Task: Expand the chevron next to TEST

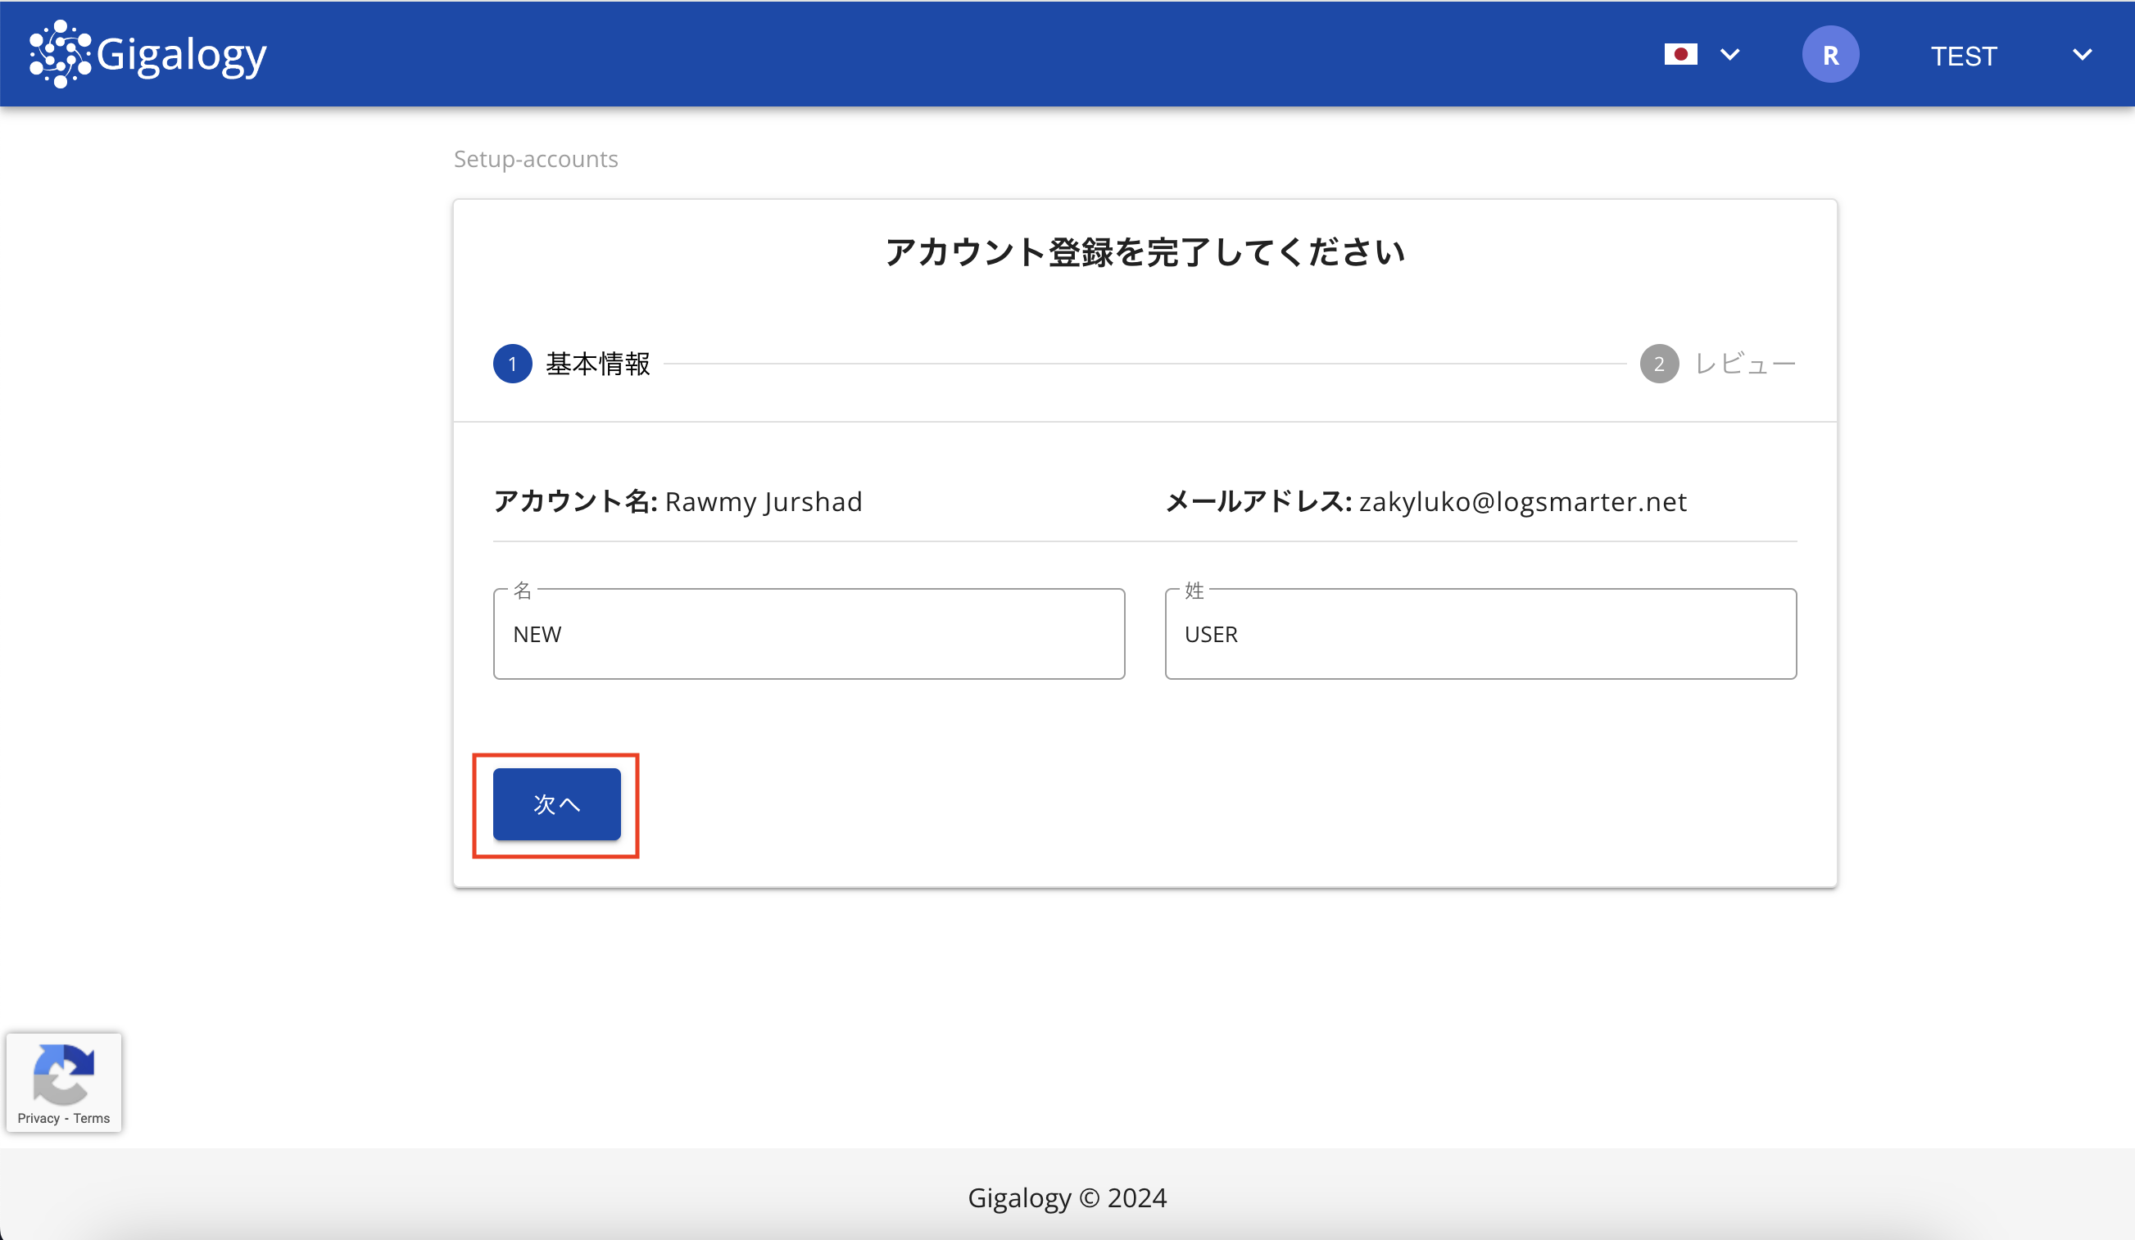Action: [2082, 54]
